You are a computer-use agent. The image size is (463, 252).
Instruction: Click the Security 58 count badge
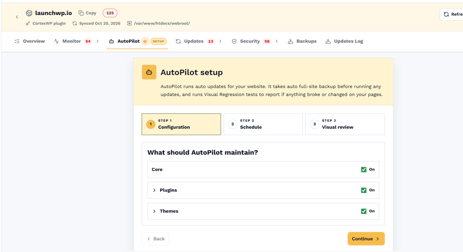coord(267,41)
